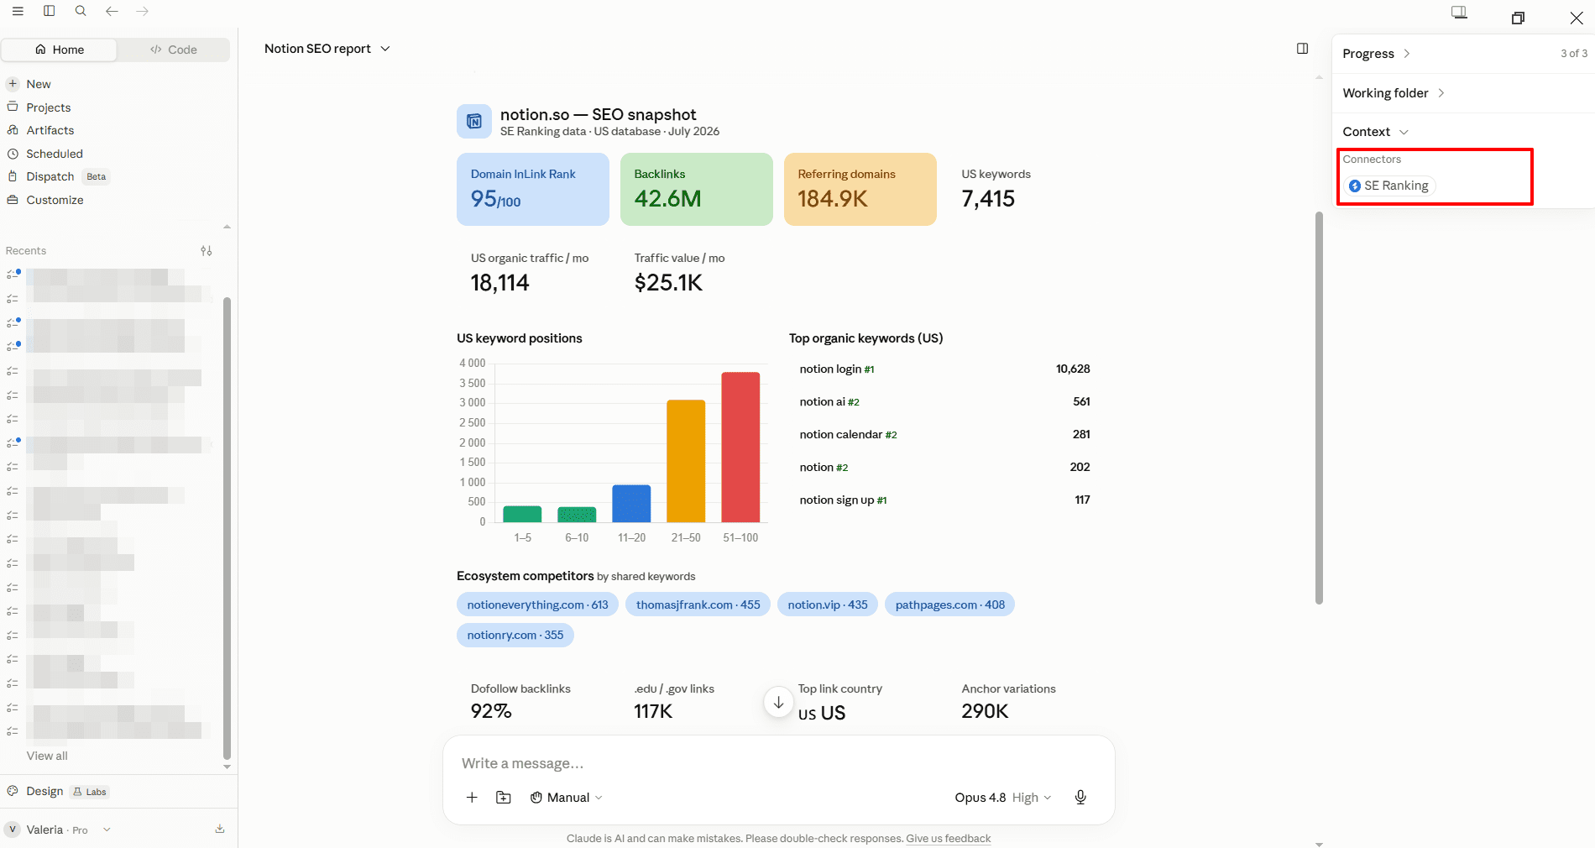Click the microphone voice input icon
1595x848 pixels.
point(1080,798)
